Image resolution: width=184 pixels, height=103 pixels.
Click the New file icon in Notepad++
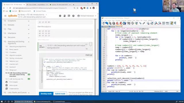pyautogui.click(x=103, y=23)
